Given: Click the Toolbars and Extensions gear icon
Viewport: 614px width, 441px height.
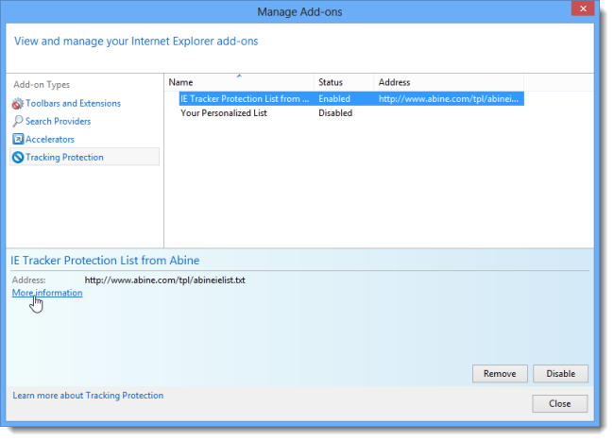Looking at the screenshot, I should pos(18,104).
